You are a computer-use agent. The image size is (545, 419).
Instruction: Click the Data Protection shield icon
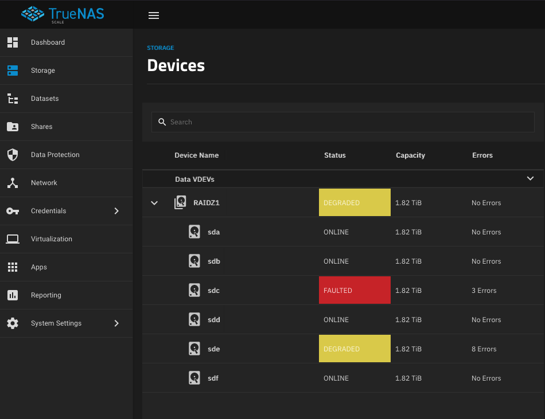[x=13, y=155]
